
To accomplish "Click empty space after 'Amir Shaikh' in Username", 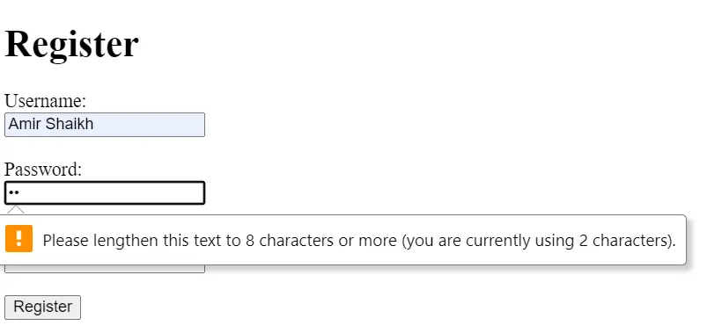I will [149, 125].
